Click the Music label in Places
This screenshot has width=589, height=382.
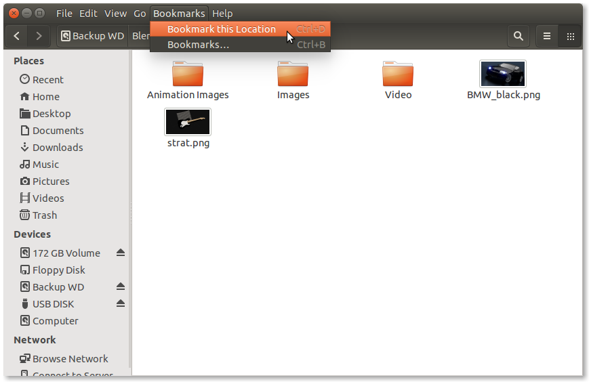[x=46, y=165]
